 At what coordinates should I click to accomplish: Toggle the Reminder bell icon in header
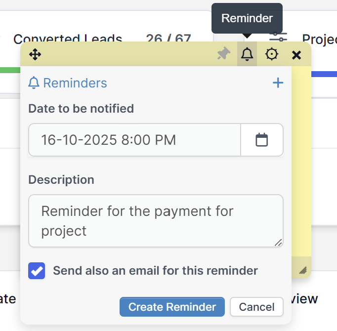click(x=247, y=54)
